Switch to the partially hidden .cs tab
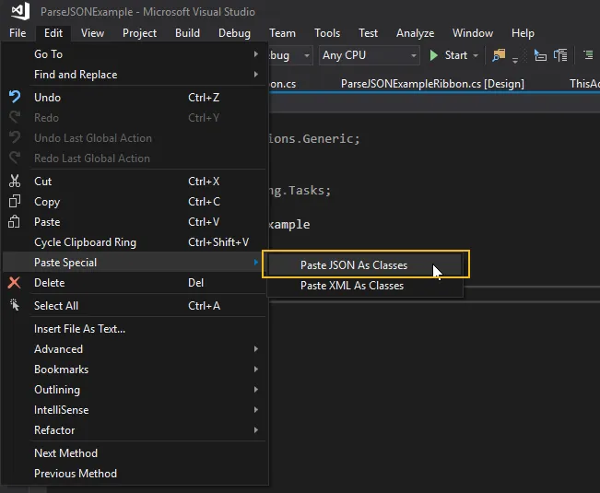 point(282,84)
